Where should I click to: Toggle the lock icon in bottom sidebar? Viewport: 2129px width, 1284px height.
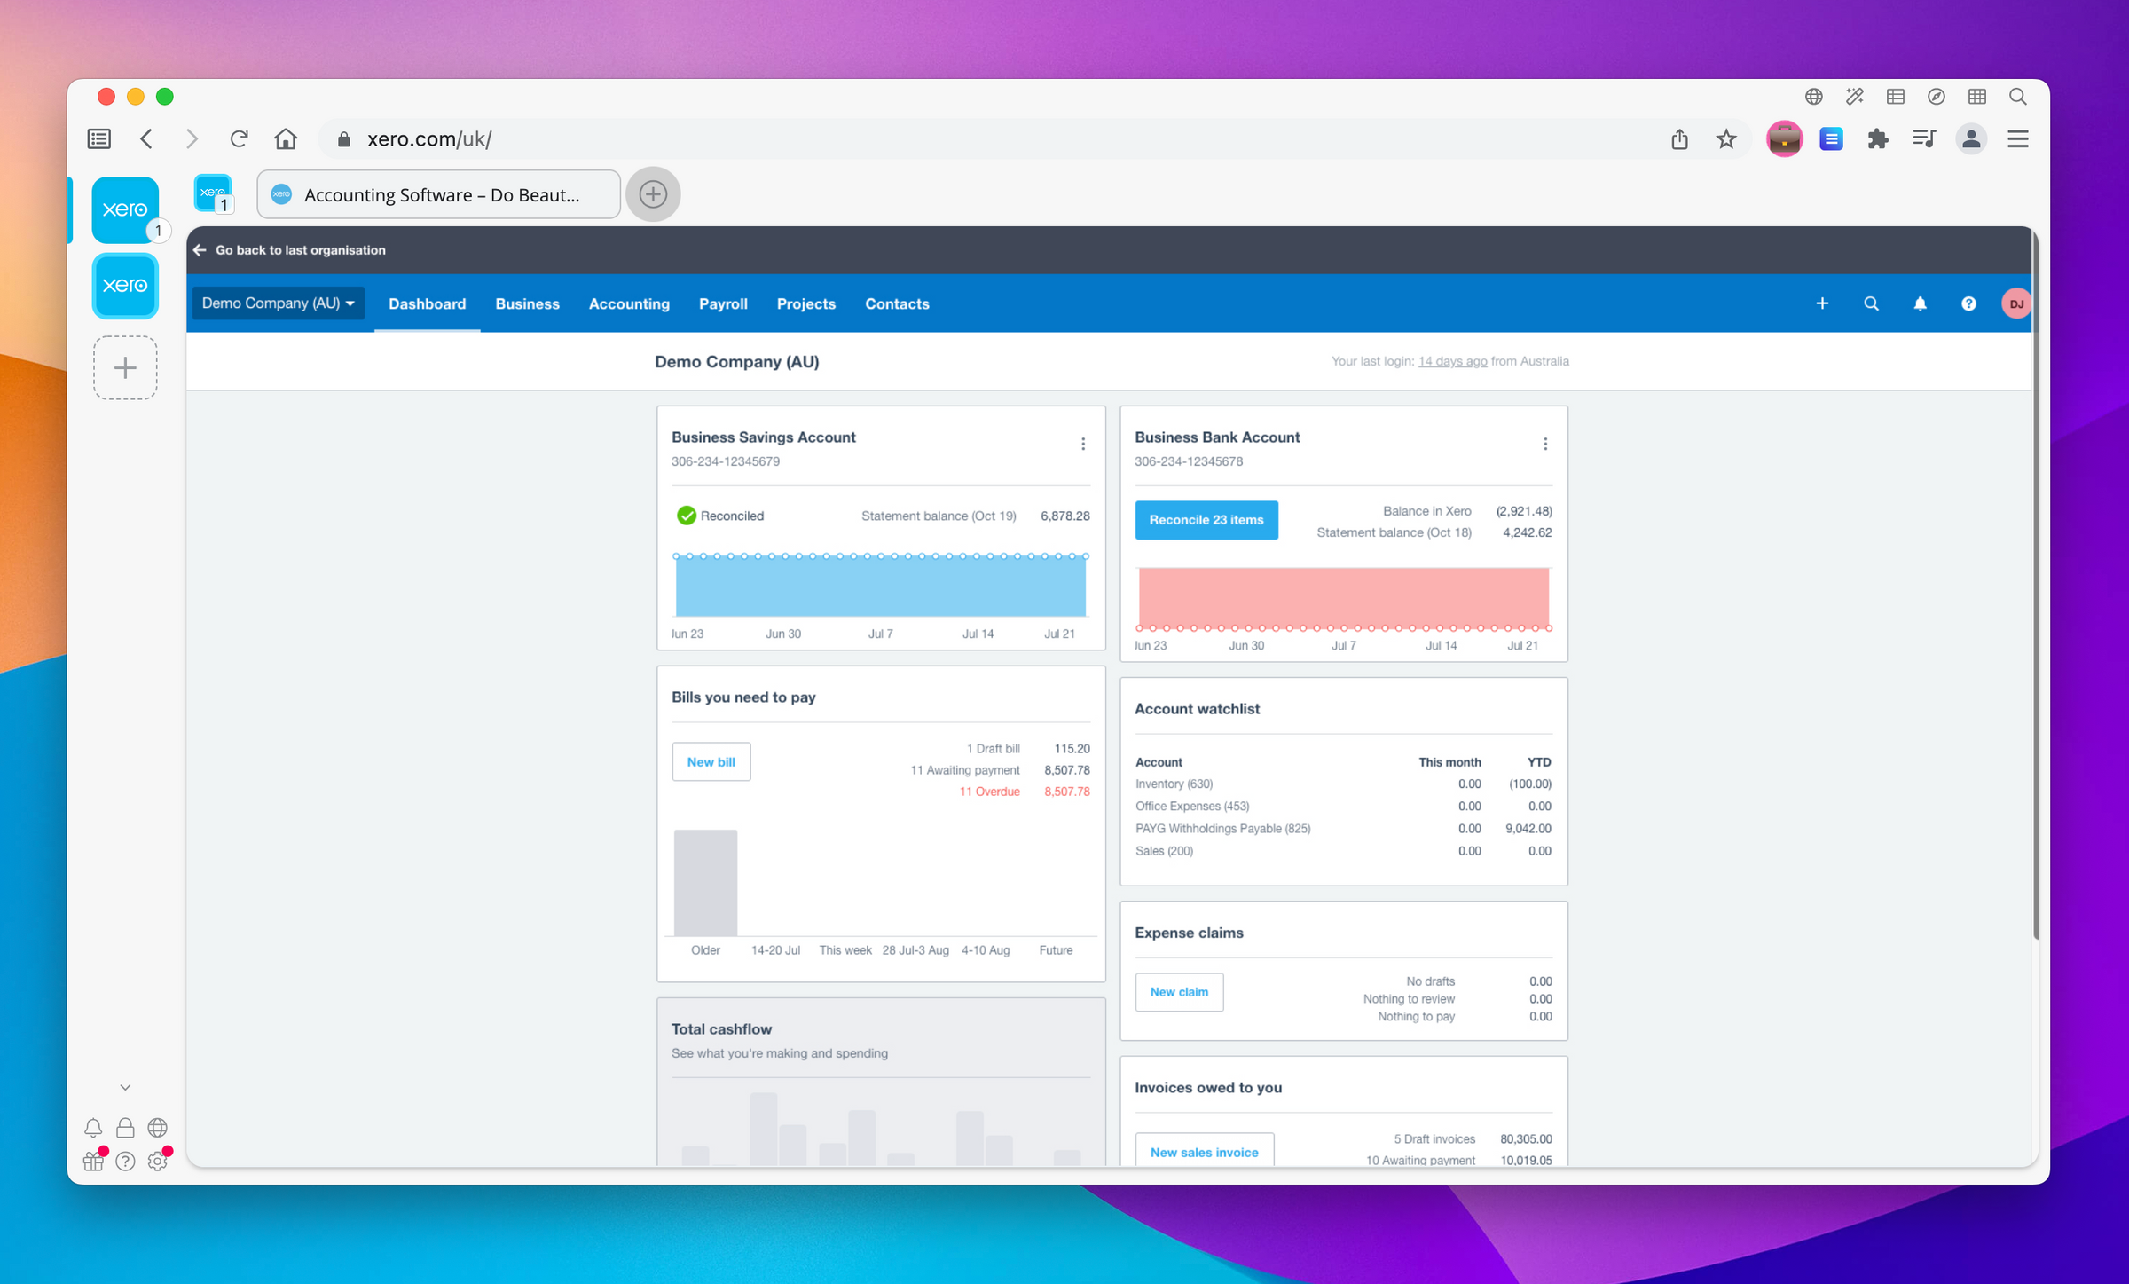point(125,1127)
